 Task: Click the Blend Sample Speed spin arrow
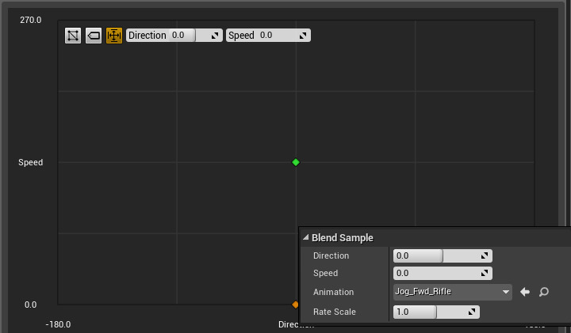(485, 273)
